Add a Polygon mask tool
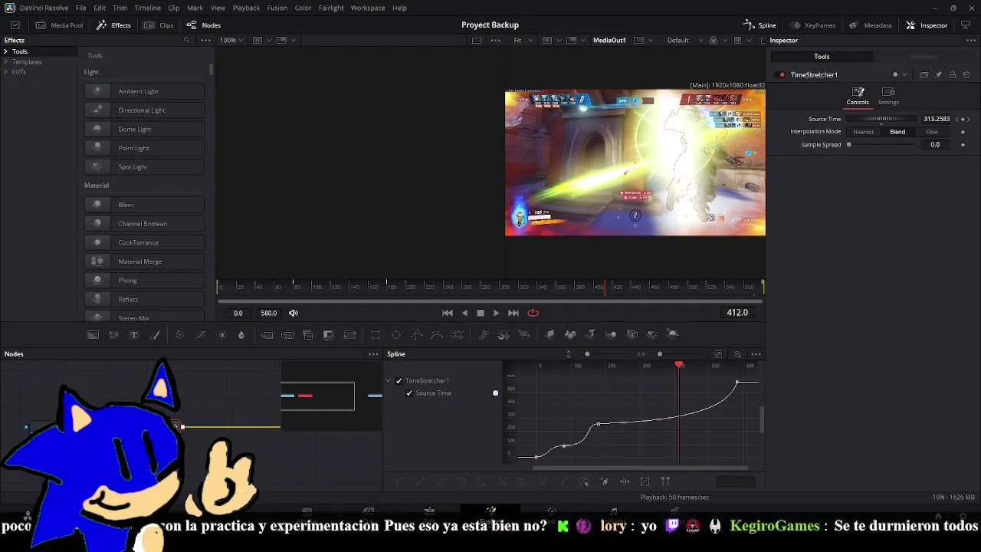The image size is (981, 552). pyautogui.click(x=417, y=334)
